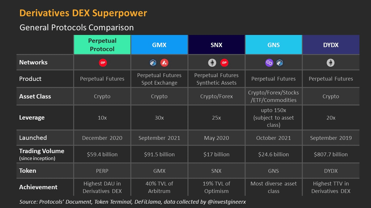Click the GMX column header
This screenshot has height=208, width=371.
pyautogui.click(x=159, y=45)
